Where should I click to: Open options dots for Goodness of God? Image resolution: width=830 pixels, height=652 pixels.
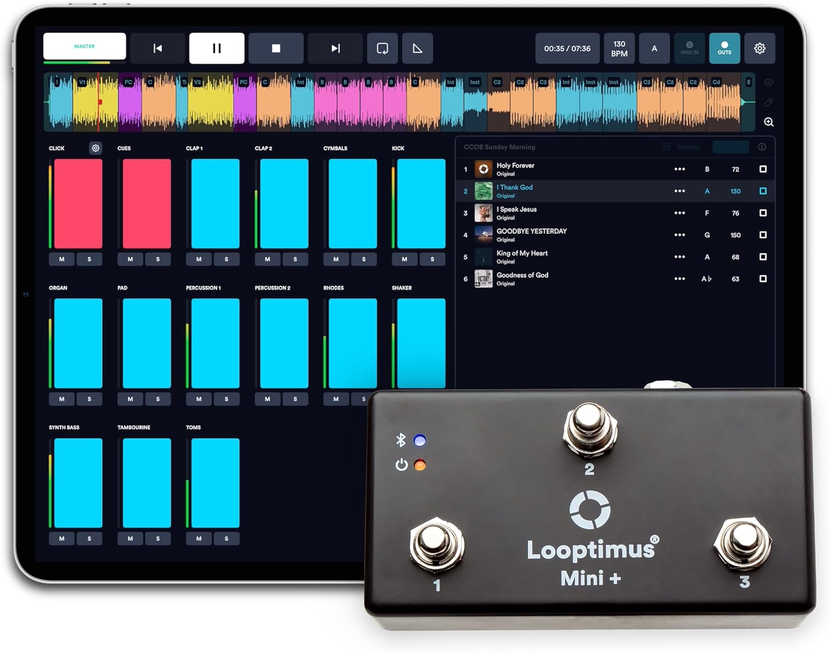(x=679, y=279)
